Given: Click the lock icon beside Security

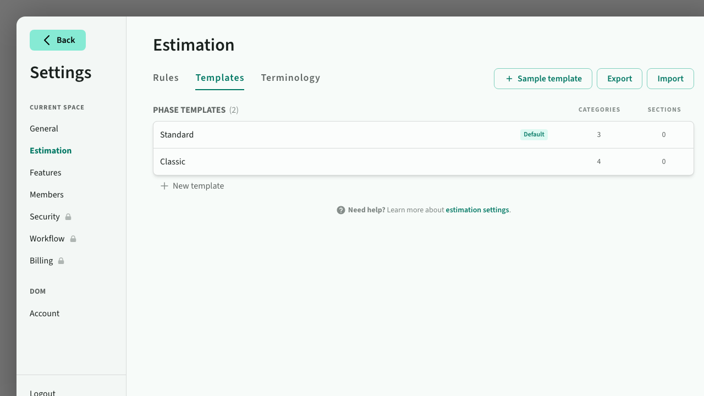Looking at the screenshot, I should point(68,217).
